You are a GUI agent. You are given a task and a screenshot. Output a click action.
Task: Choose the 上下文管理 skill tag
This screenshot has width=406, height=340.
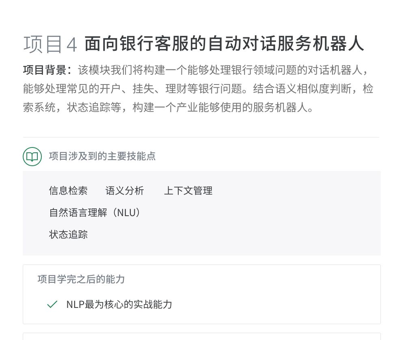pos(188,191)
